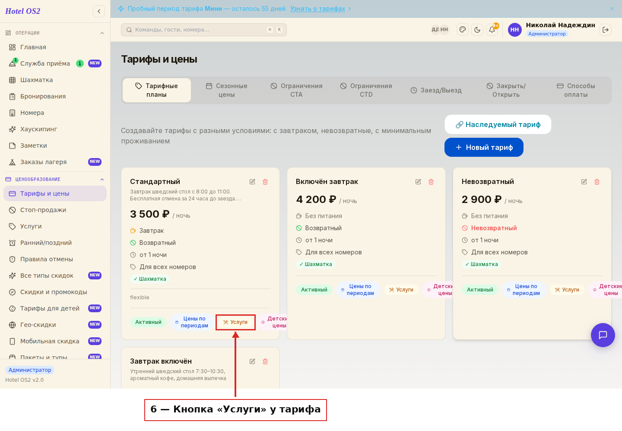622x431 pixels.
Task: Delete the Включён завтрак tariff
Action: point(431,182)
